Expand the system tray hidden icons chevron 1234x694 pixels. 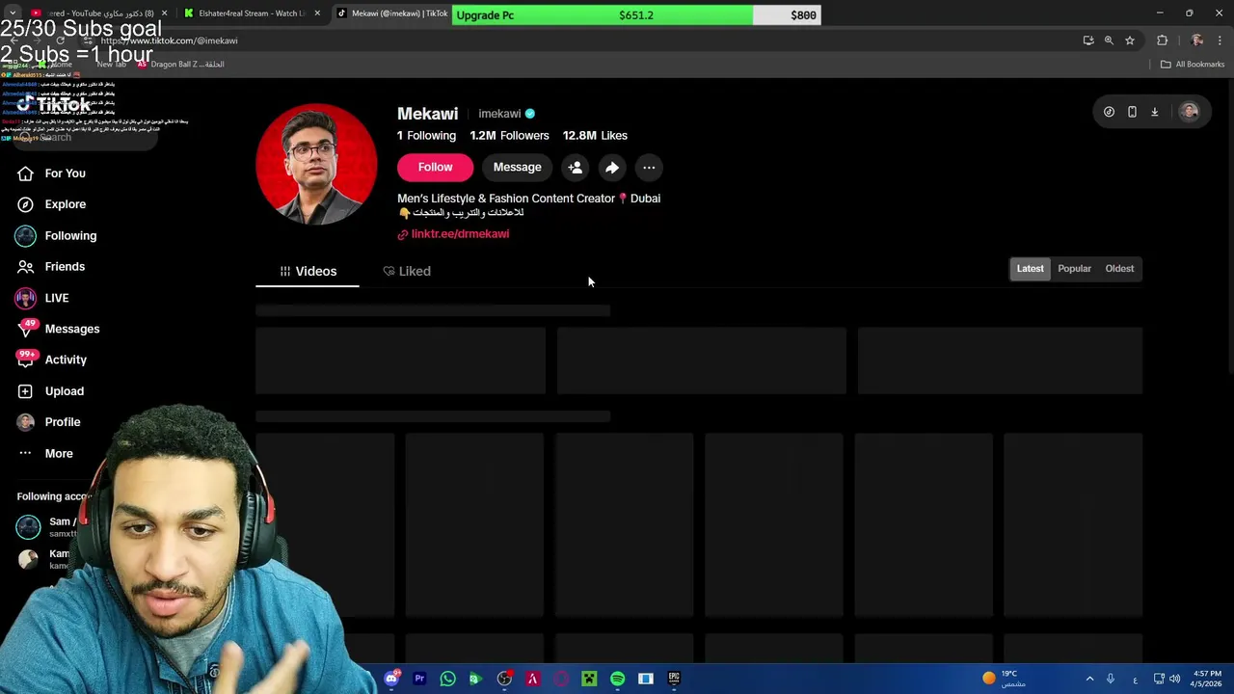tap(1089, 679)
